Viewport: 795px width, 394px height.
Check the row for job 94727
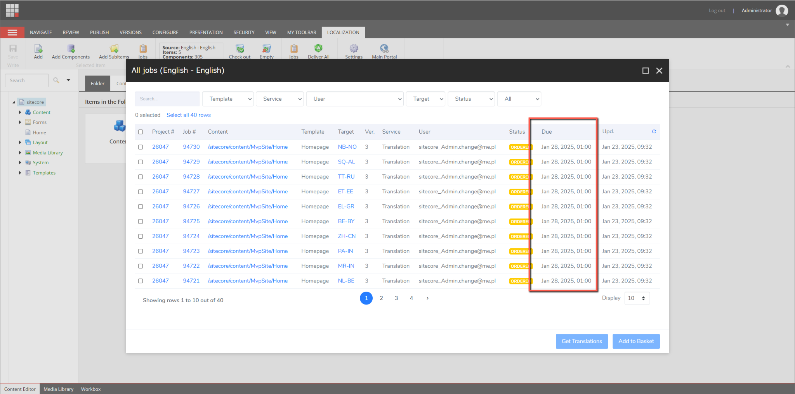(x=141, y=192)
